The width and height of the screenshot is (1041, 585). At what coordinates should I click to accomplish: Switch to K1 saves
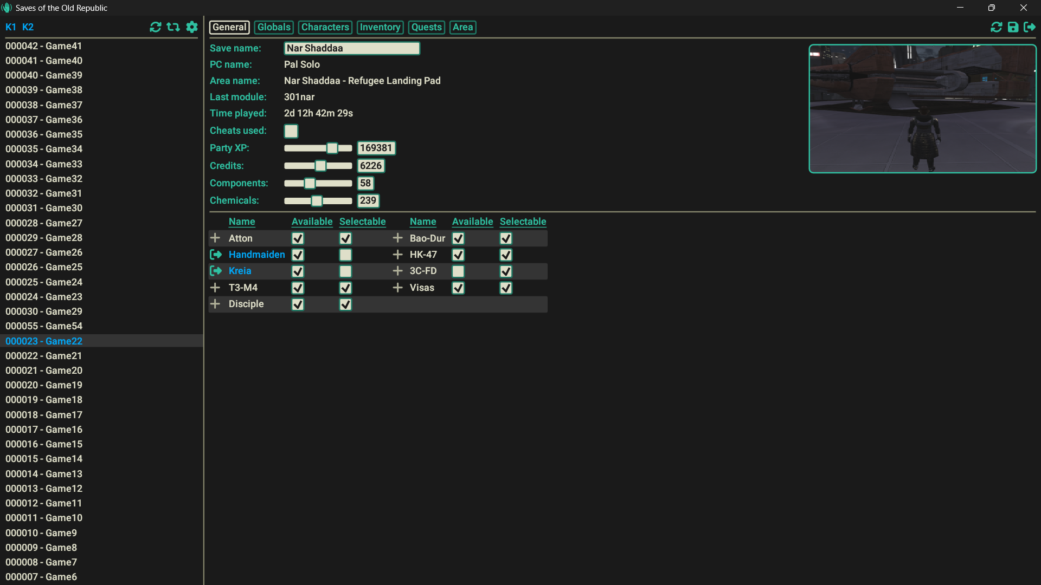coord(11,27)
